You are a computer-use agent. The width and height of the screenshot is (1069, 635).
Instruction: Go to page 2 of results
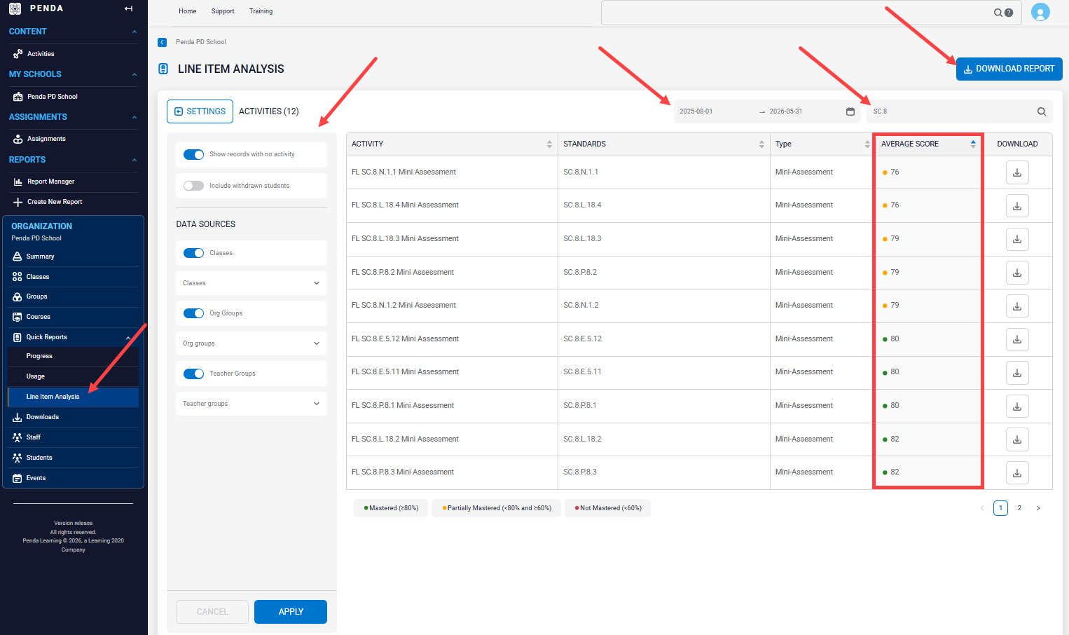(1019, 508)
